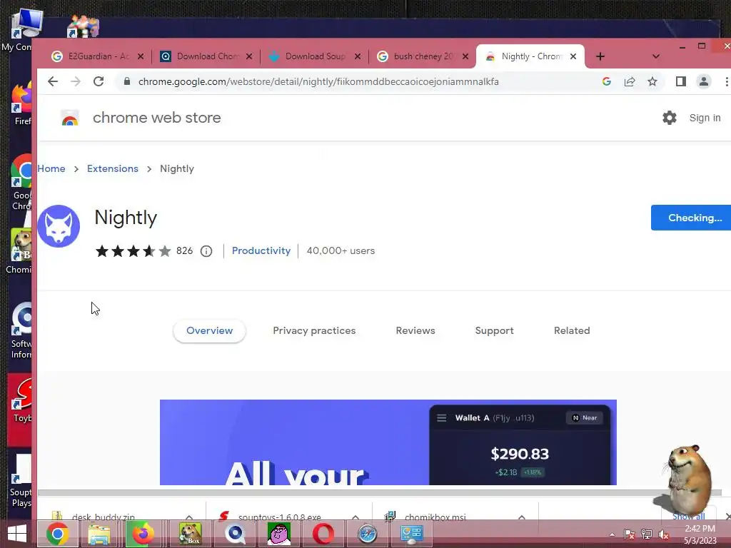Open the Support tab
The image size is (731, 548).
(494, 331)
